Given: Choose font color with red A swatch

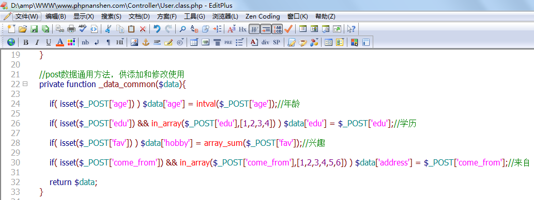Looking at the screenshot, I should pos(60,42).
